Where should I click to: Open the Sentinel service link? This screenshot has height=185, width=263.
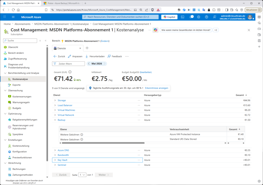[62, 165]
